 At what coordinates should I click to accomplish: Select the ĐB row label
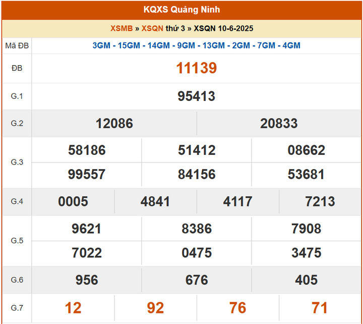[x=17, y=68]
